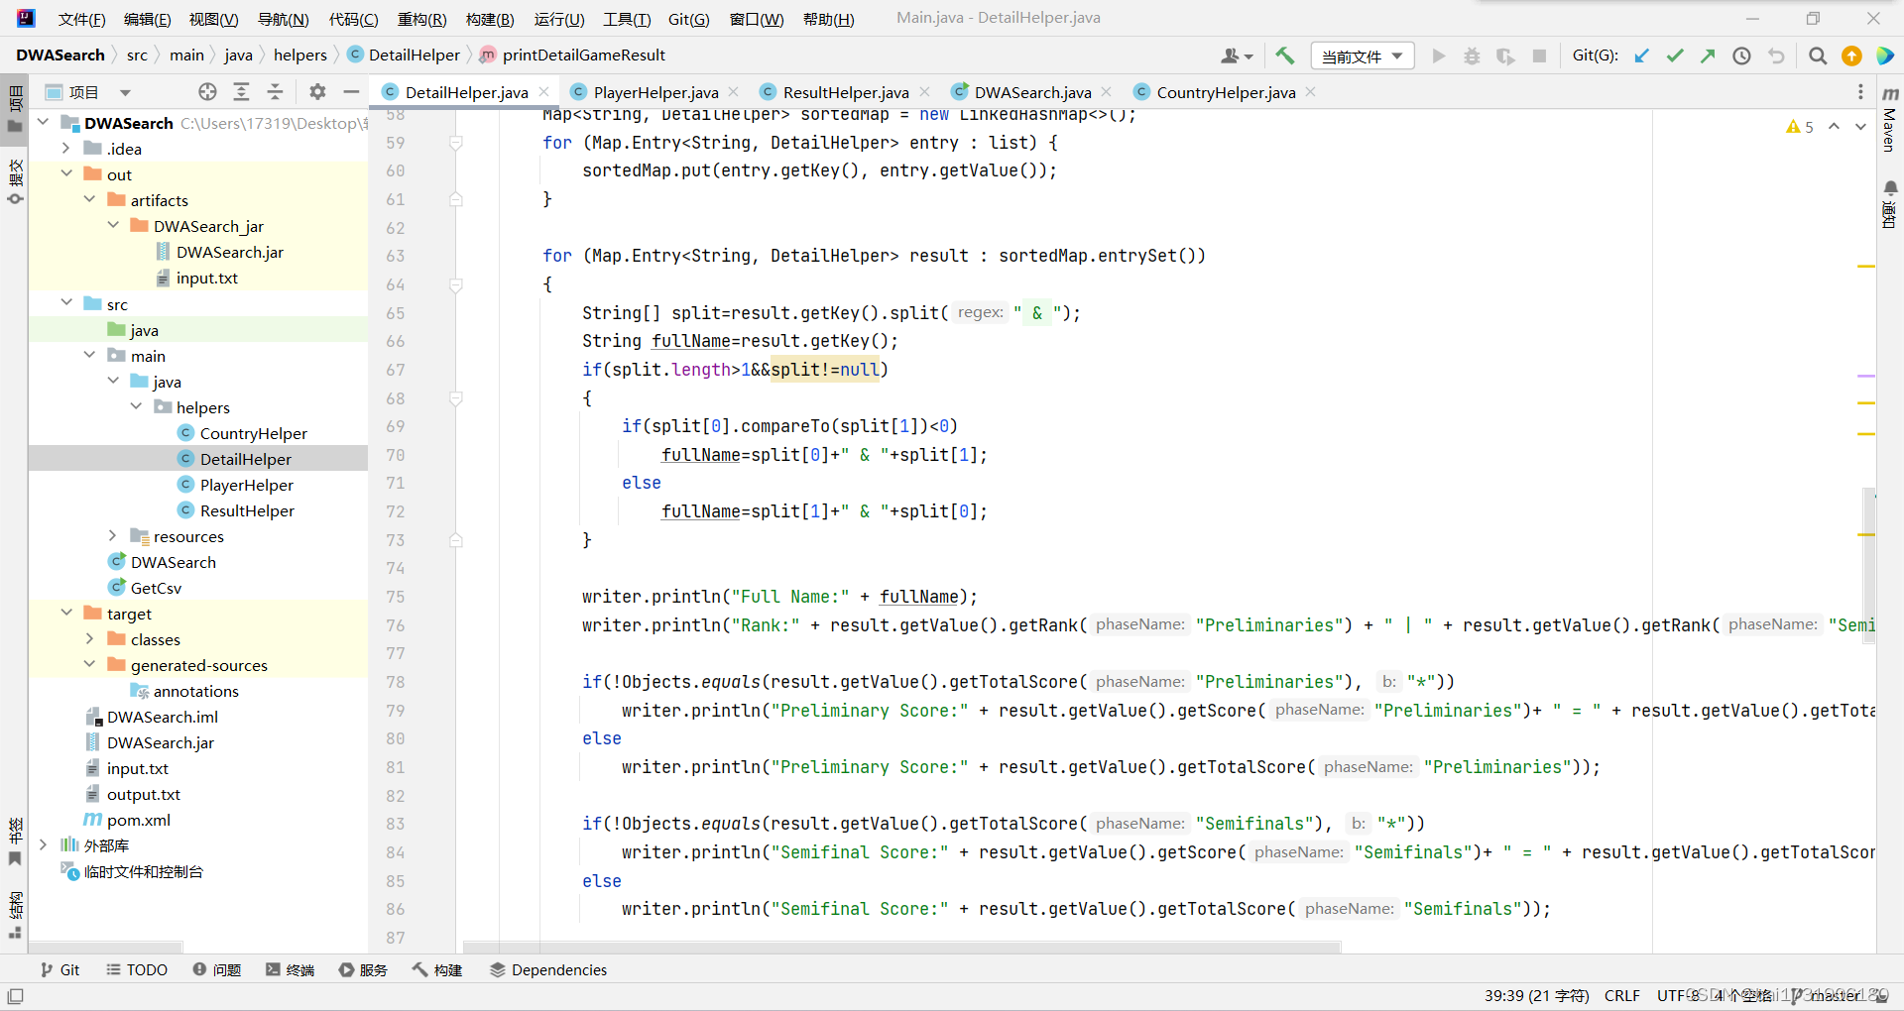This screenshot has width=1904, height=1011.
Task: Click Git Commit green checkmark
Action: click(1675, 56)
